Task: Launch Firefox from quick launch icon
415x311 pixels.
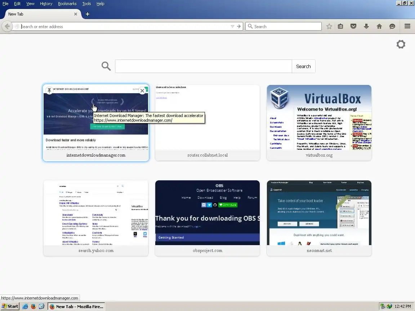Action: [33, 307]
